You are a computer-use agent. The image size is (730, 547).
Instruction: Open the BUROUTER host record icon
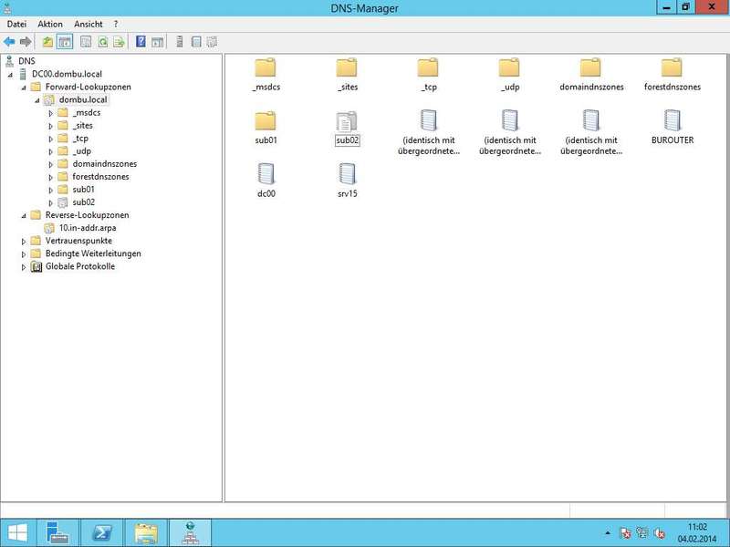pos(673,120)
